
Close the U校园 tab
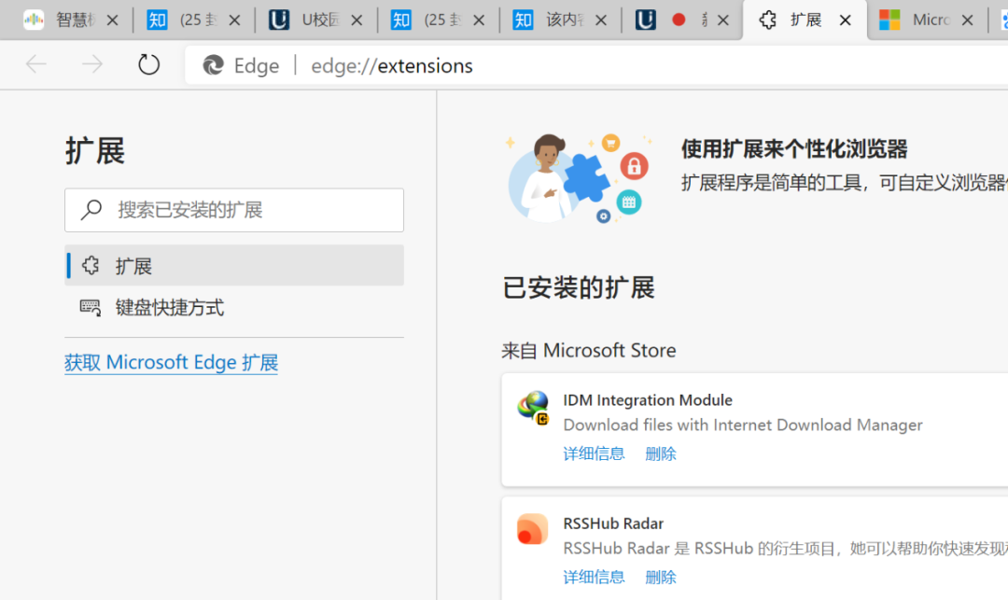(357, 21)
